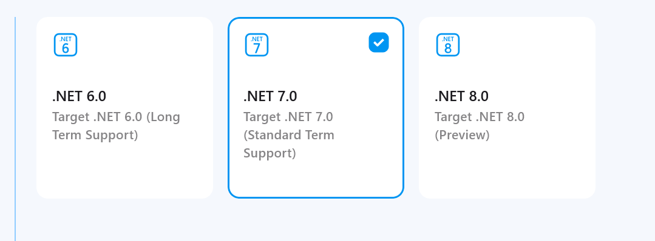Click the "Target .NET 8.0" text line
Image resolution: width=655 pixels, height=241 pixels.
pos(480,117)
